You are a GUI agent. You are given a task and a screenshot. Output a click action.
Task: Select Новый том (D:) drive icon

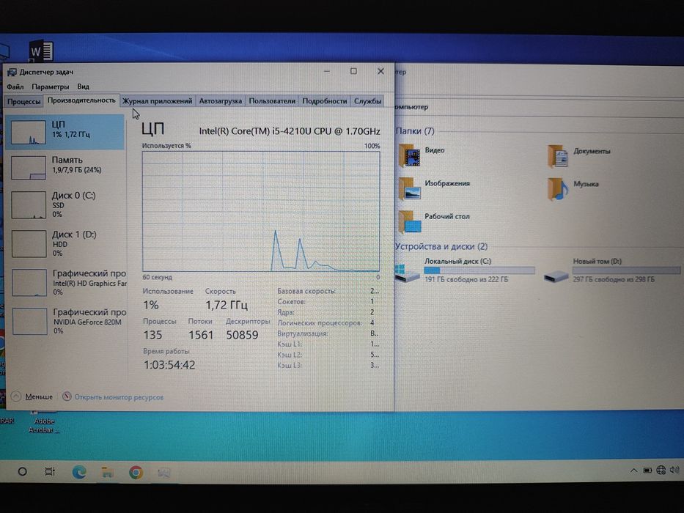(556, 276)
